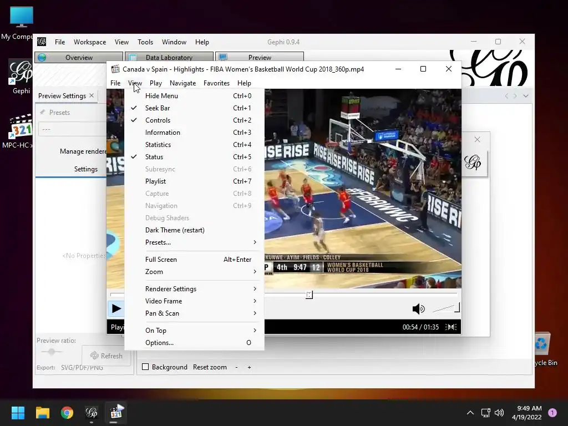Check the Background checkbox in Gephi

pos(145,367)
